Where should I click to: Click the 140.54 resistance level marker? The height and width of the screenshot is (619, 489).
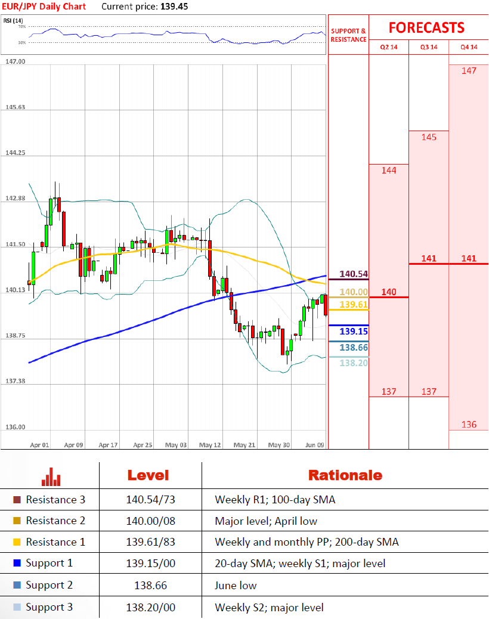pyautogui.click(x=353, y=274)
